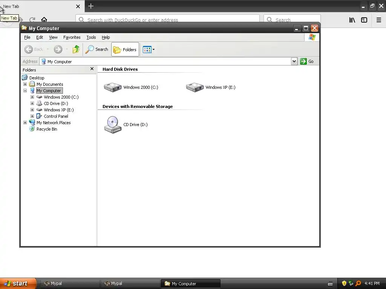Expand Control Panel tree node
The width and height of the screenshot is (386, 289).
point(32,116)
